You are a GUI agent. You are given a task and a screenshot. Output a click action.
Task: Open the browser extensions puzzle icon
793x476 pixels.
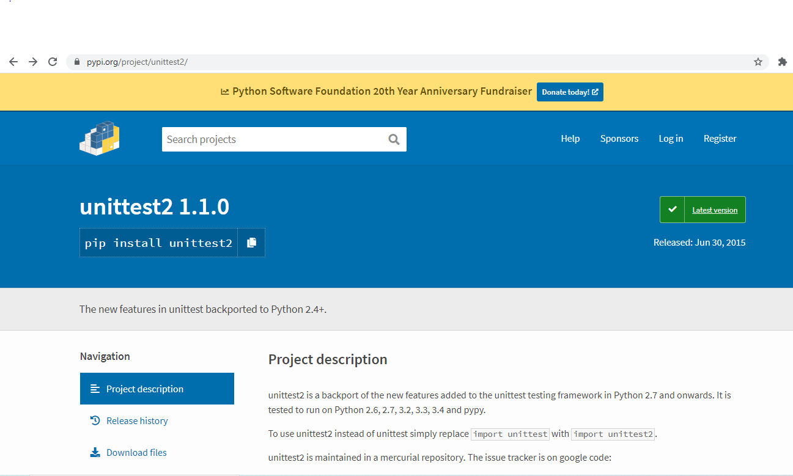(x=782, y=62)
